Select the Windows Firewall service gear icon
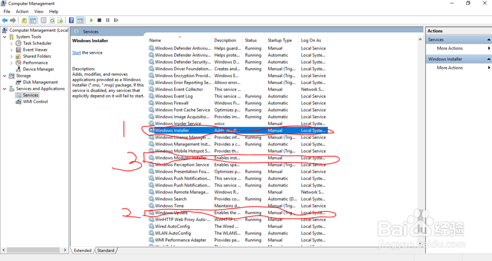 (151, 103)
